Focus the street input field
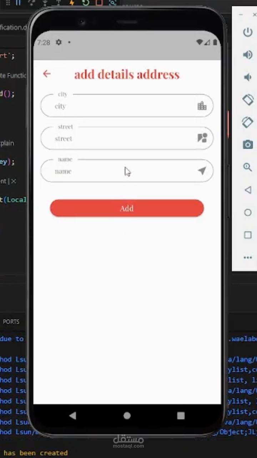 pos(127,138)
